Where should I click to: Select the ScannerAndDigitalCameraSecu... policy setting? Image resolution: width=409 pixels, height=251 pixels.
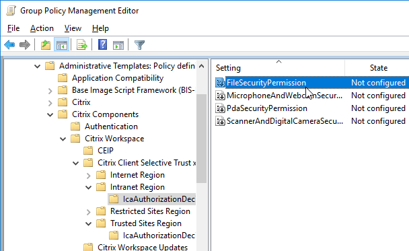(285, 121)
